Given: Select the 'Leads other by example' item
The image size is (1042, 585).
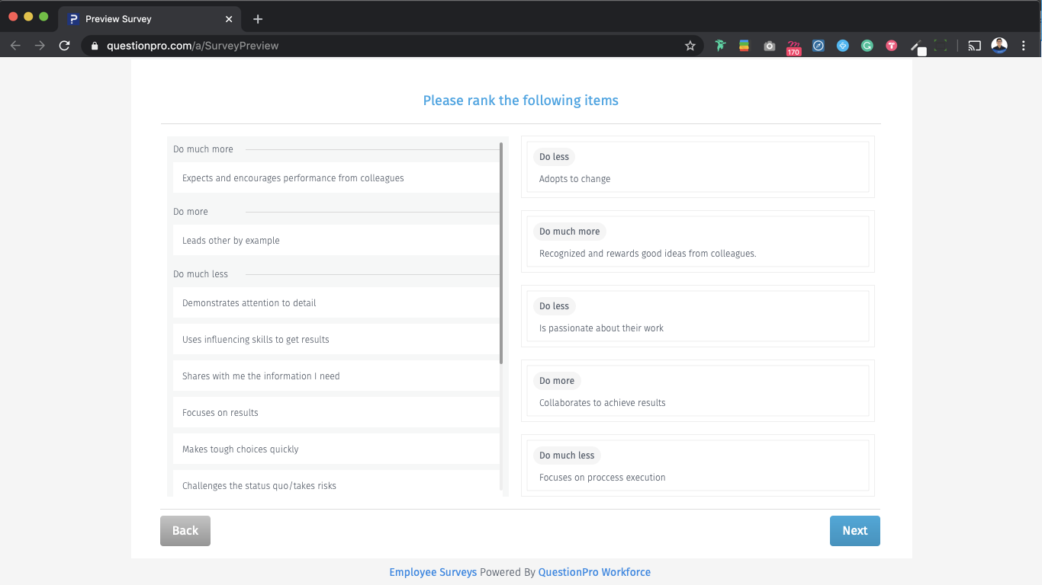Looking at the screenshot, I should click(336, 241).
